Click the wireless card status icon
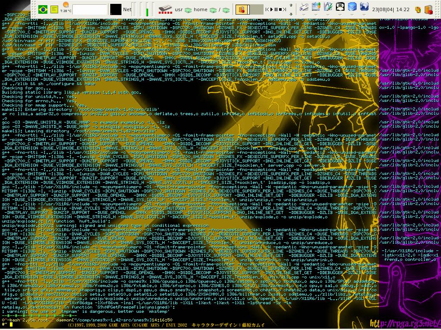Image resolution: width=441 pixels, height=330 pixels. coord(165,9)
